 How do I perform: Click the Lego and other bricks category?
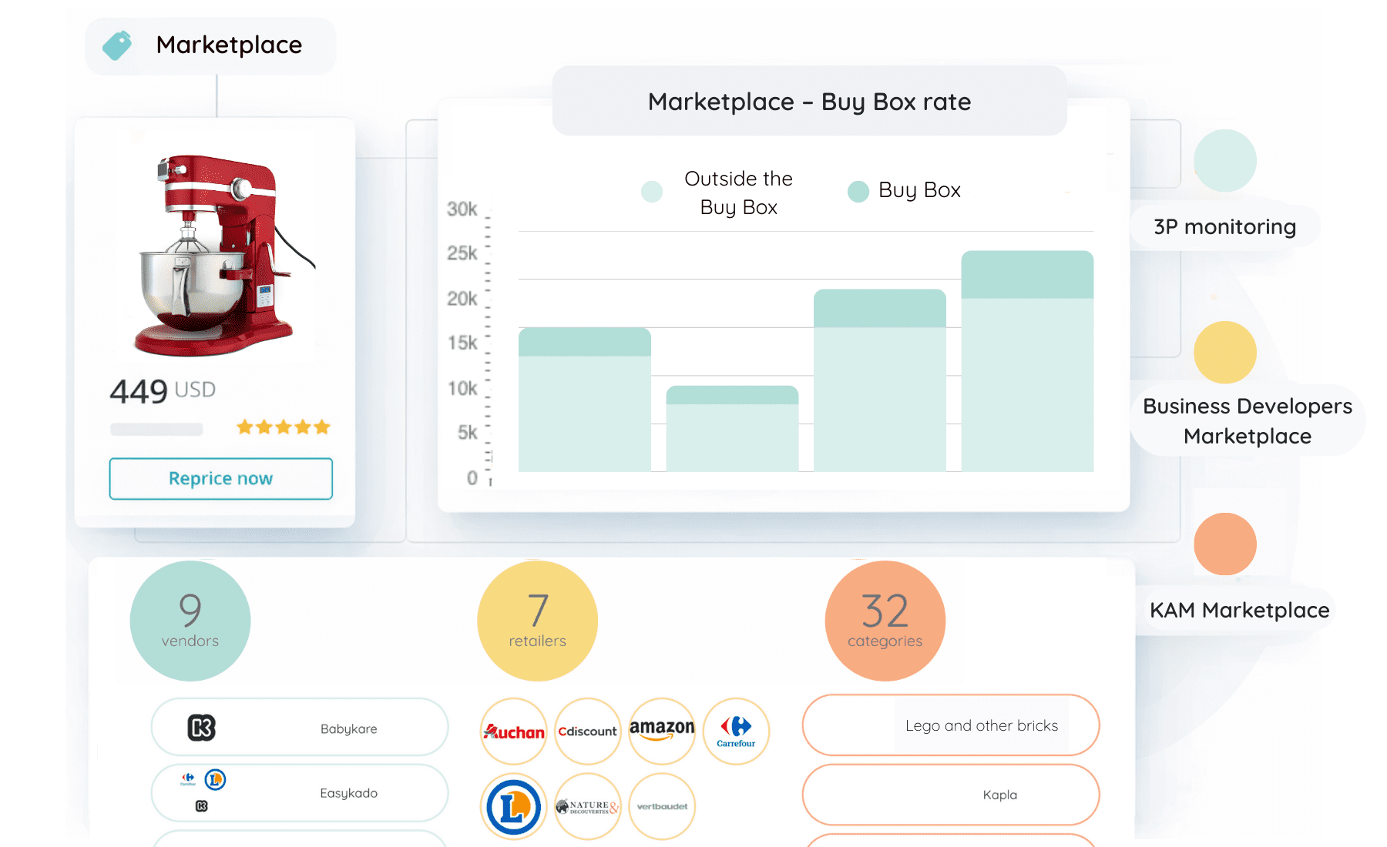[981, 725]
